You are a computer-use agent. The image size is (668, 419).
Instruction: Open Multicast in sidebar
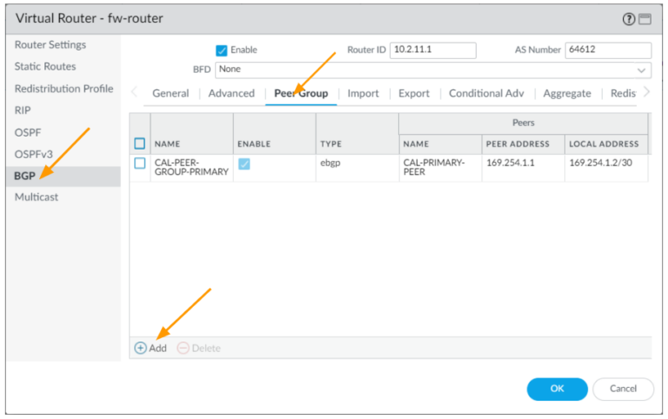click(x=37, y=197)
